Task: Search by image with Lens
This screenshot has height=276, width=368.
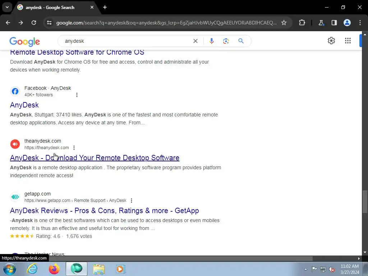Action: pos(226,41)
